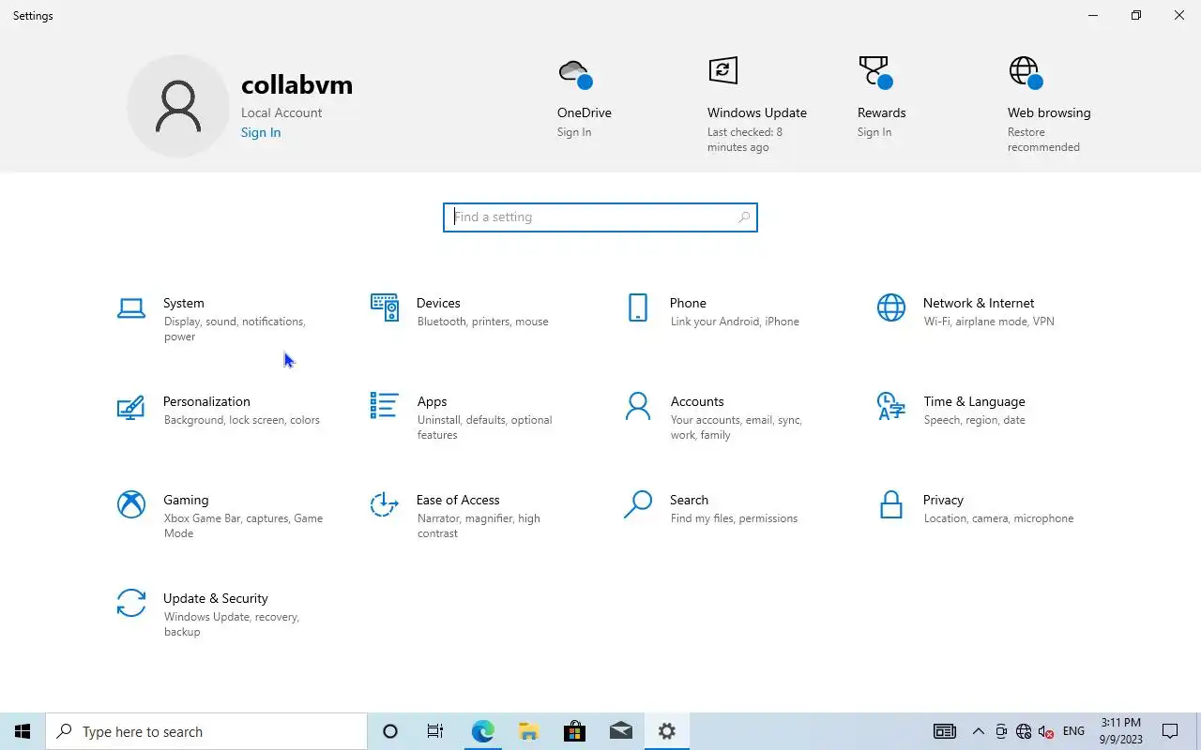This screenshot has height=750, width=1201.
Task: Click the Rewards label text
Action: point(882,112)
